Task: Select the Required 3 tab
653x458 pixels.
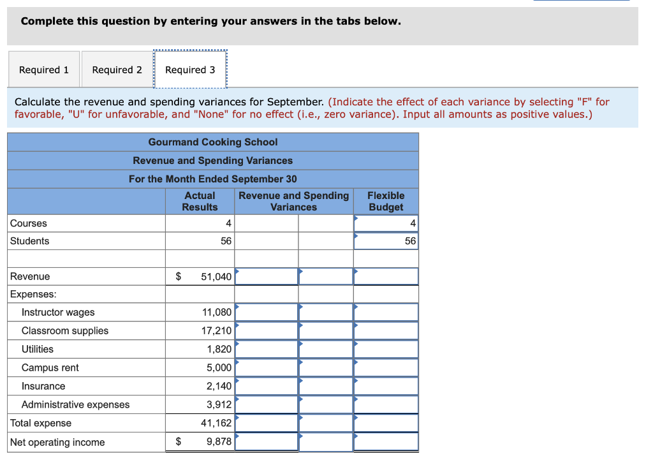Action: click(x=189, y=69)
